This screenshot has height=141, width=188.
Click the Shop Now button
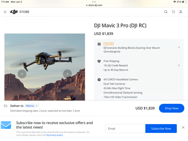172,108
